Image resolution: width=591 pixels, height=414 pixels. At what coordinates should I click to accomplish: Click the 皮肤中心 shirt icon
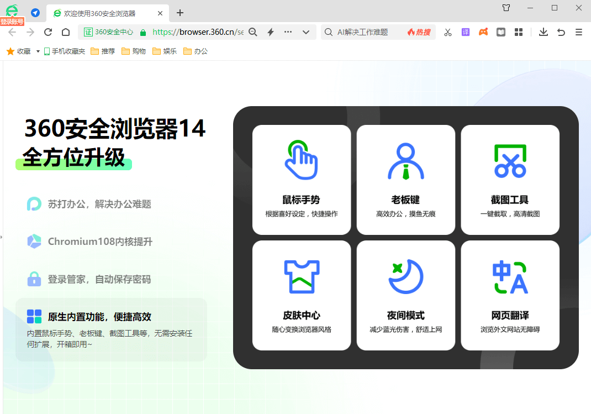pyautogui.click(x=302, y=276)
